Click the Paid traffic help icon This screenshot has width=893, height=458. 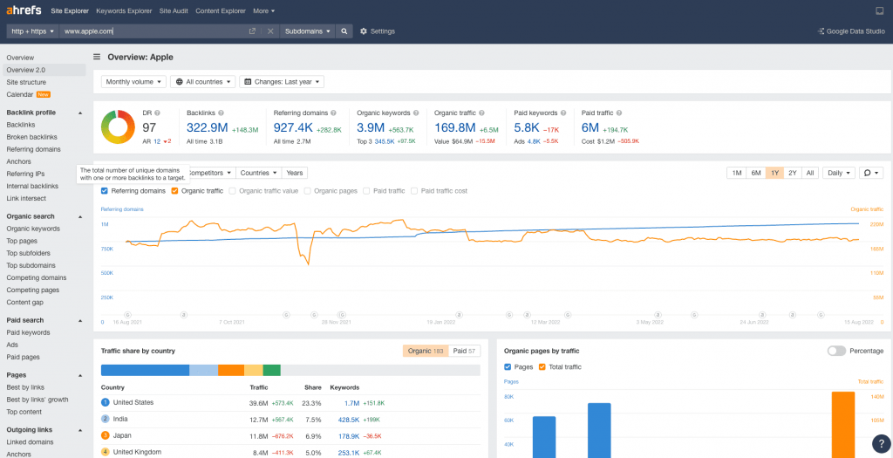coord(618,113)
